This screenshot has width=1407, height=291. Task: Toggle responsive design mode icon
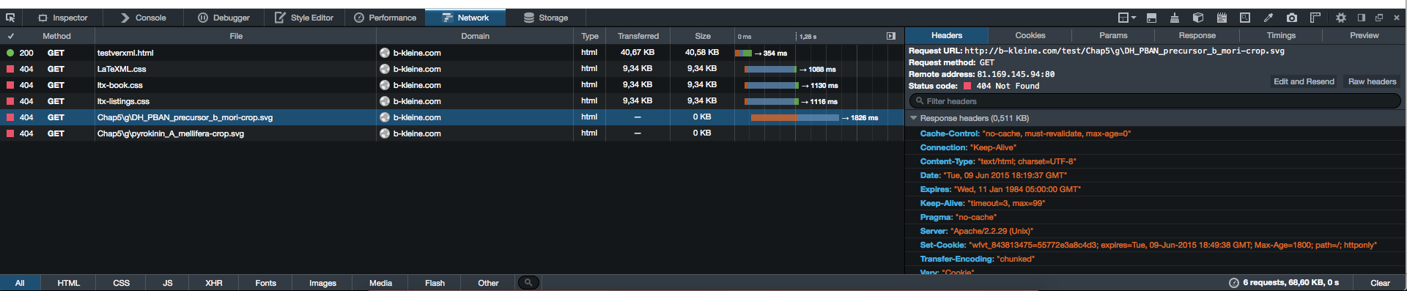pos(1245,18)
